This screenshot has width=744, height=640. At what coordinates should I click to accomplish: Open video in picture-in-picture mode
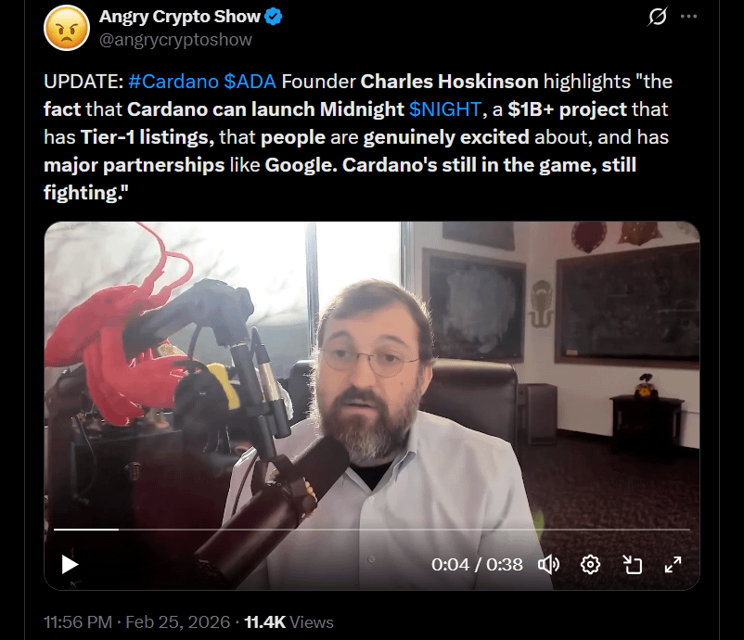[632, 565]
